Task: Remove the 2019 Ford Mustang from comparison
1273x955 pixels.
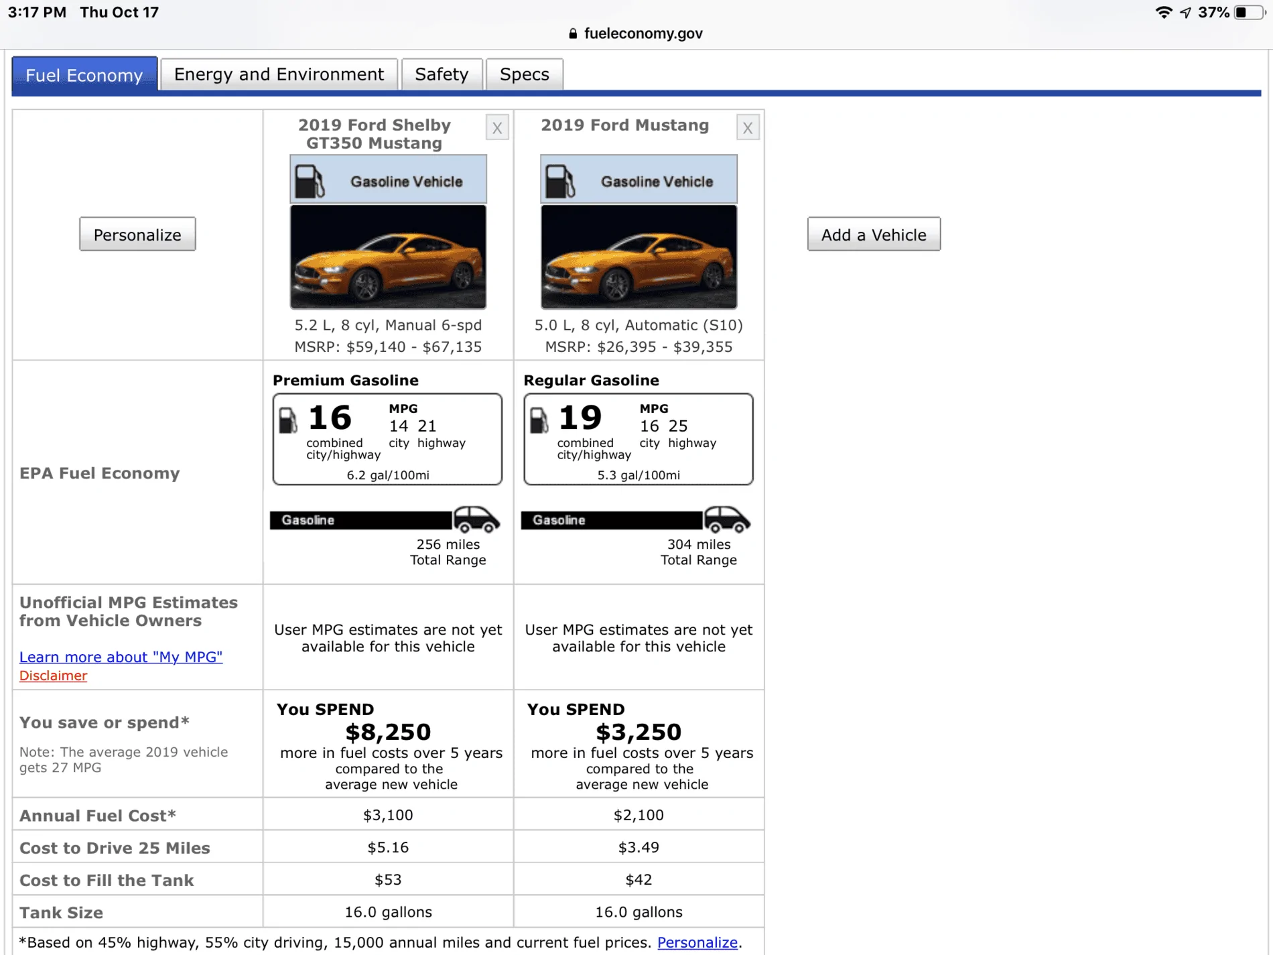Action: (x=748, y=127)
